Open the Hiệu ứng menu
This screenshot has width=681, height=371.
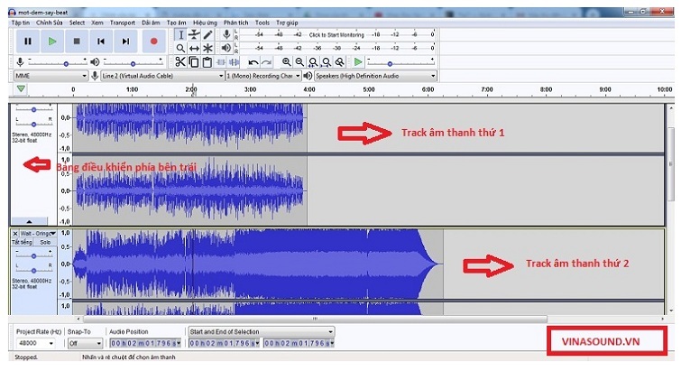click(205, 23)
